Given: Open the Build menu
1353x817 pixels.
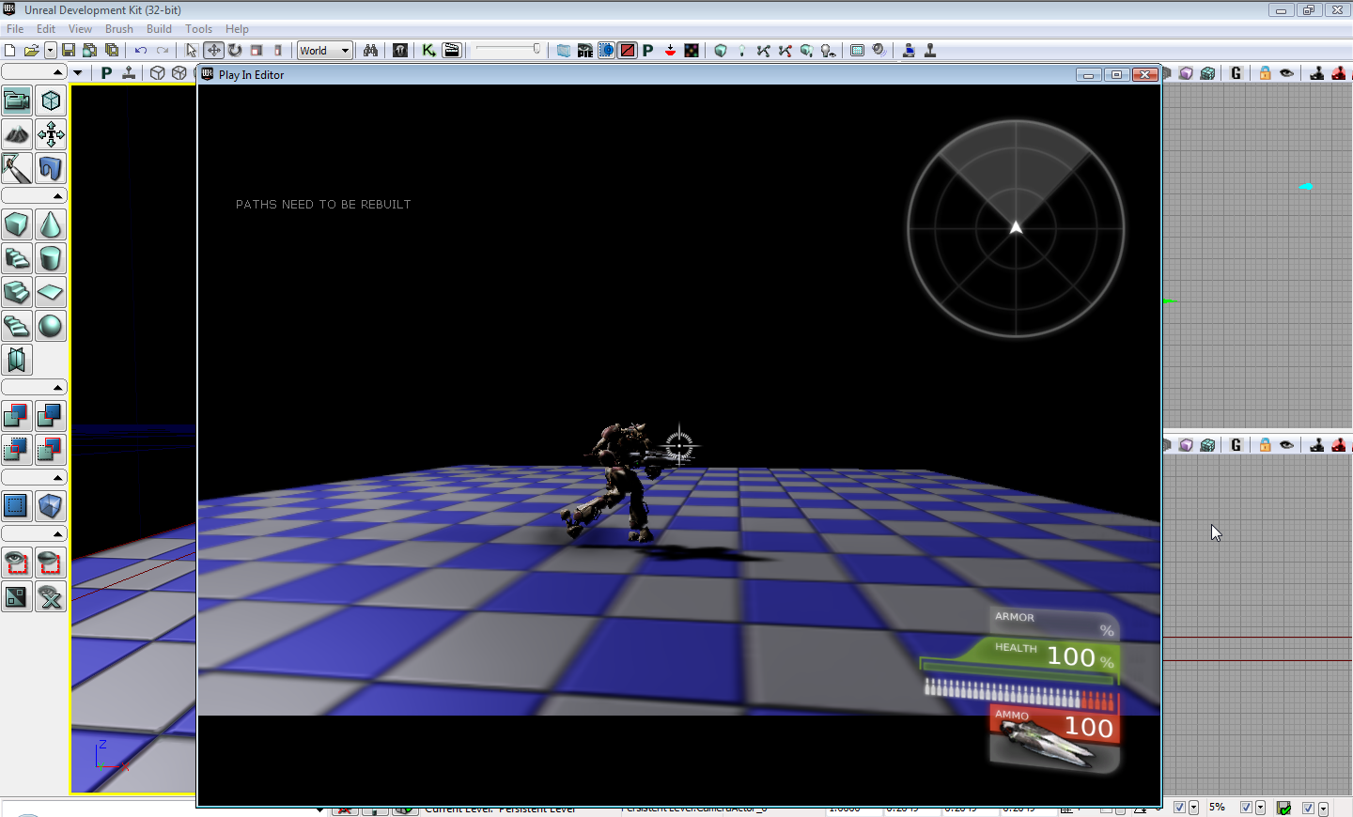Looking at the screenshot, I should tap(160, 29).
